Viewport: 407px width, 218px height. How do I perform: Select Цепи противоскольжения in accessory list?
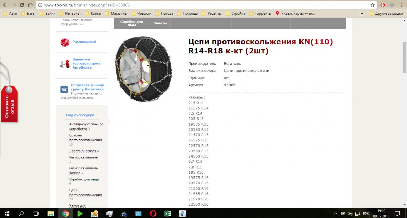point(85,193)
